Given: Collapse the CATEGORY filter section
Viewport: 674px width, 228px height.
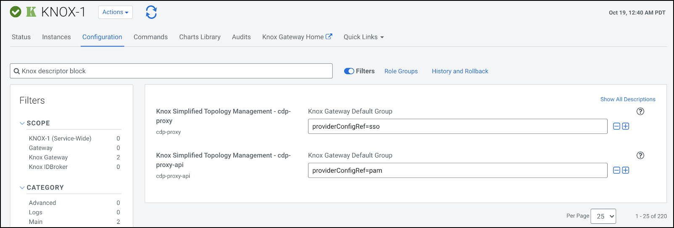Looking at the screenshot, I should pos(22,188).
